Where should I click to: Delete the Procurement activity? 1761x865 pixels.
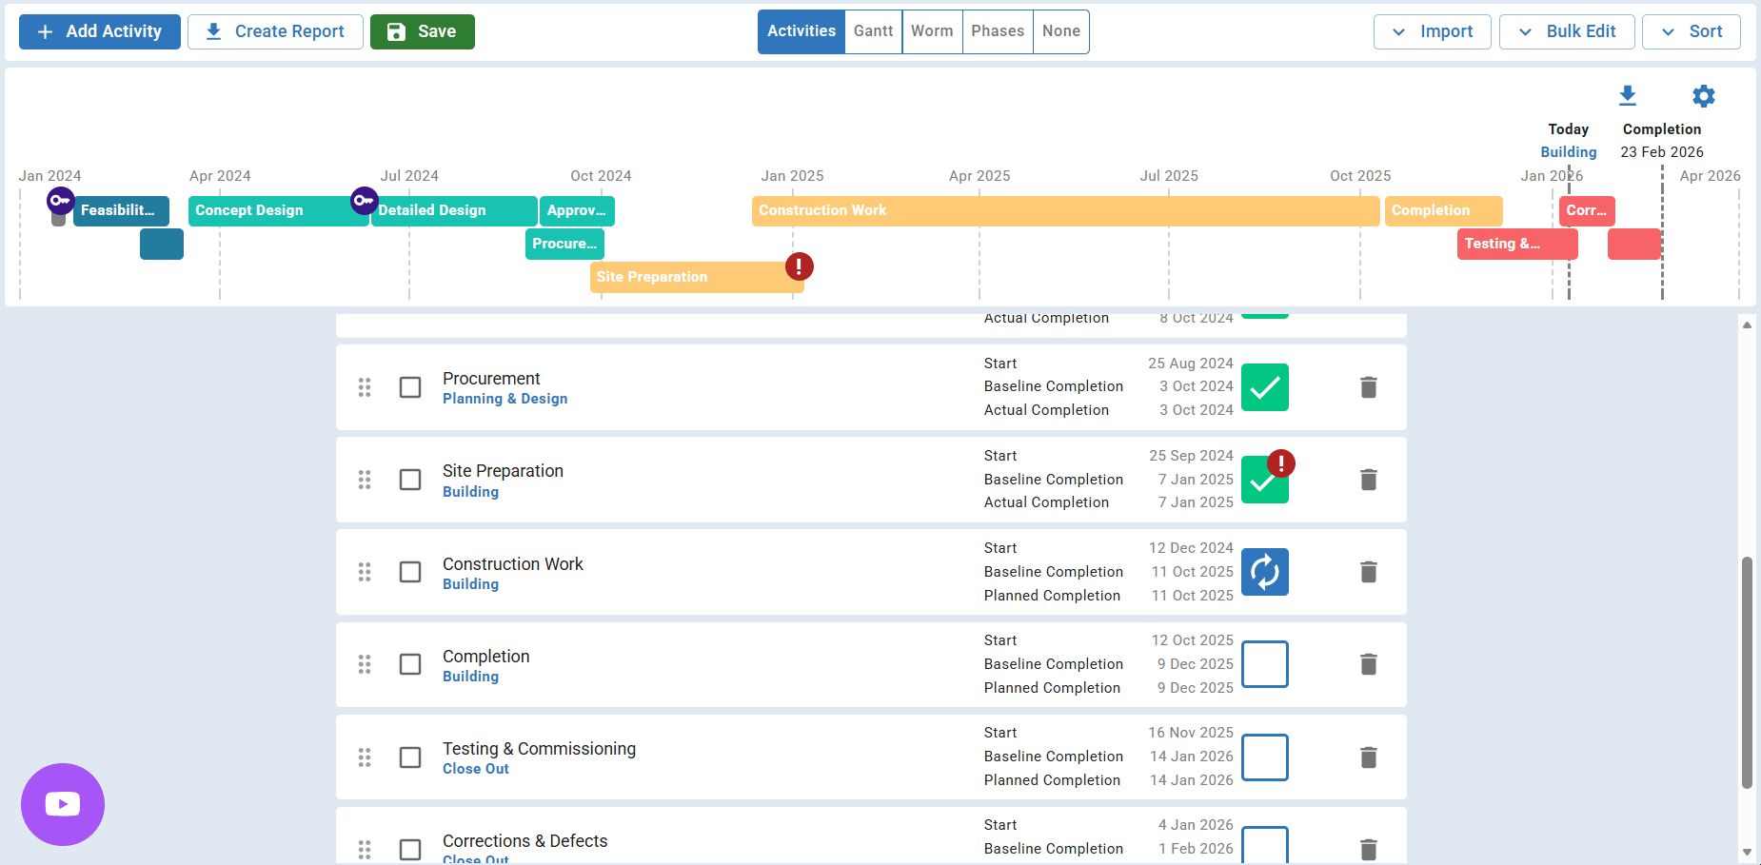(x=1368, y=387)
